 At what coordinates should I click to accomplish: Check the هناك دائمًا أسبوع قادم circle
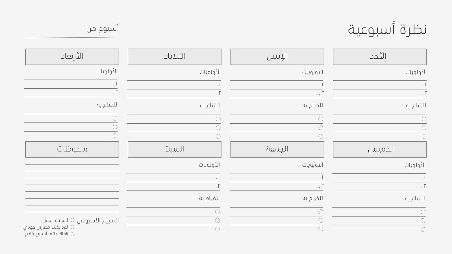(x=73, y=234)
